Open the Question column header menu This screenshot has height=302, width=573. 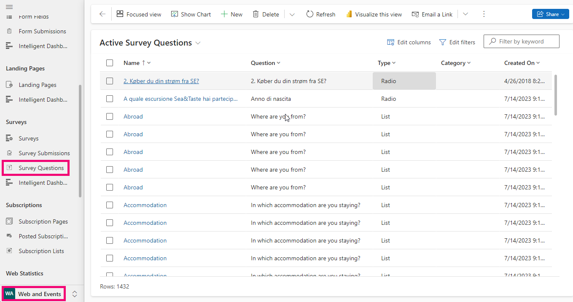coord(266,63)
